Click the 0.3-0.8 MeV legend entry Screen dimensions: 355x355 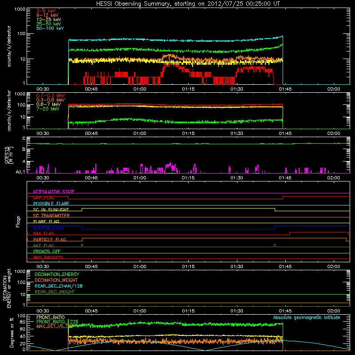tap(51, 100)
